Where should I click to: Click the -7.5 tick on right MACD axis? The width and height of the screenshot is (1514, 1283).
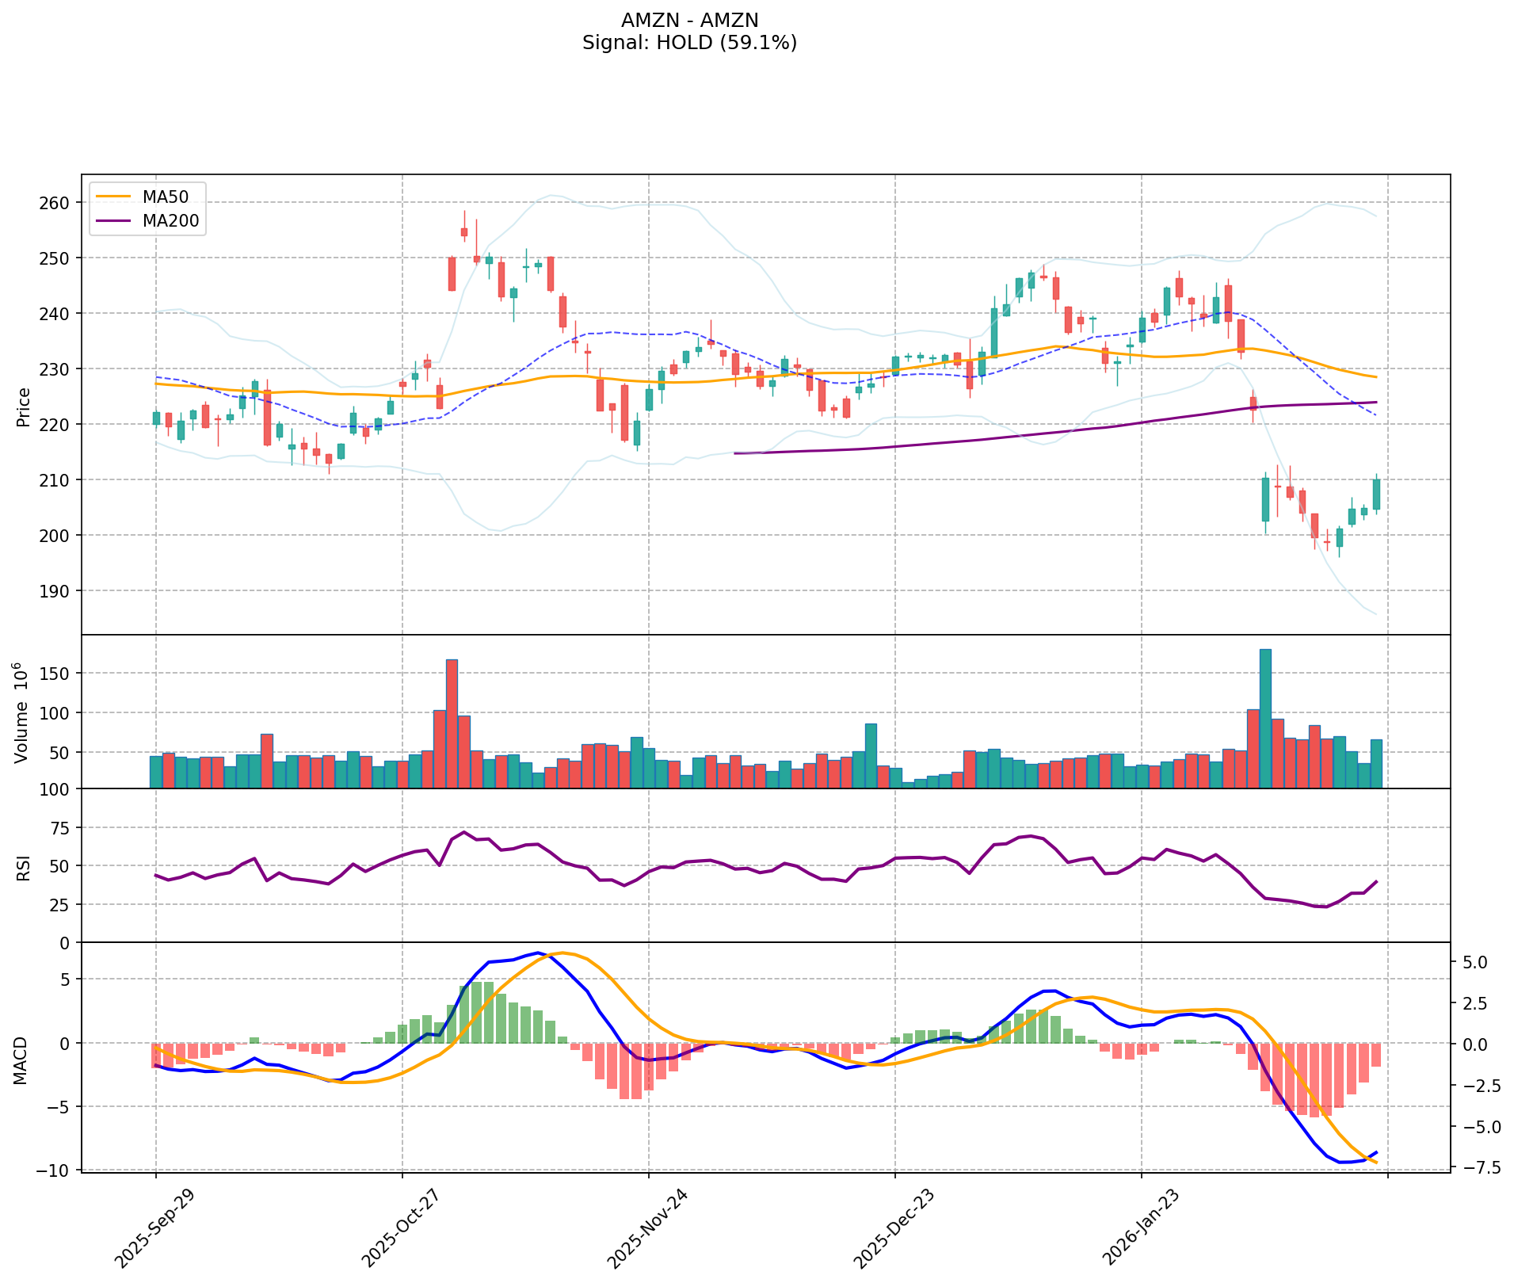1475,1167
